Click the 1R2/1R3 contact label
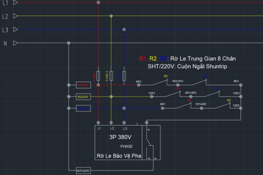The width and height of the screenshot is (263, 175). tap(178, 81)
